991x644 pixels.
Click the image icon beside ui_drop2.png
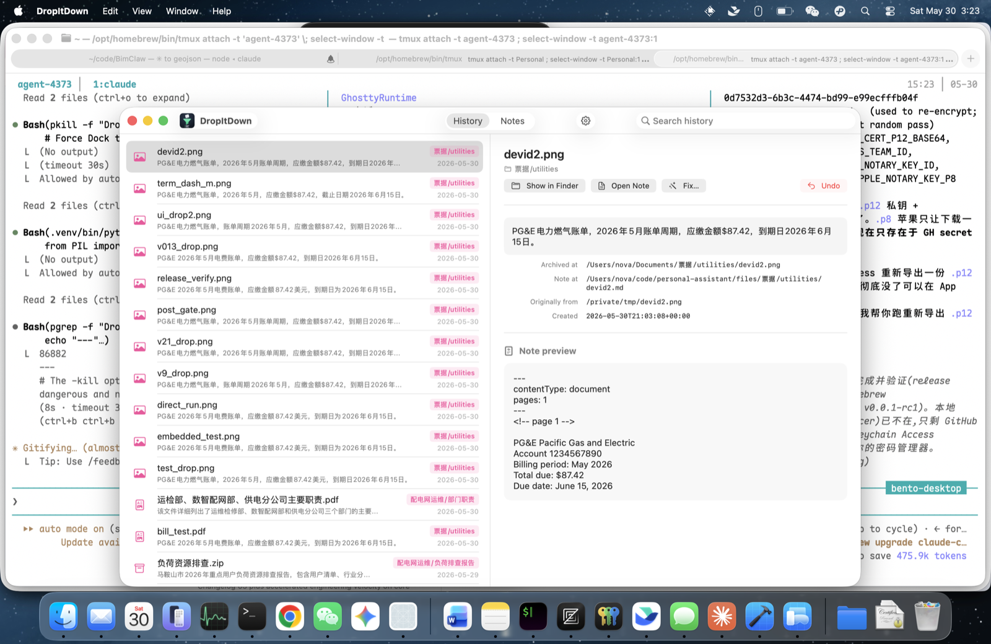[140, 220]
